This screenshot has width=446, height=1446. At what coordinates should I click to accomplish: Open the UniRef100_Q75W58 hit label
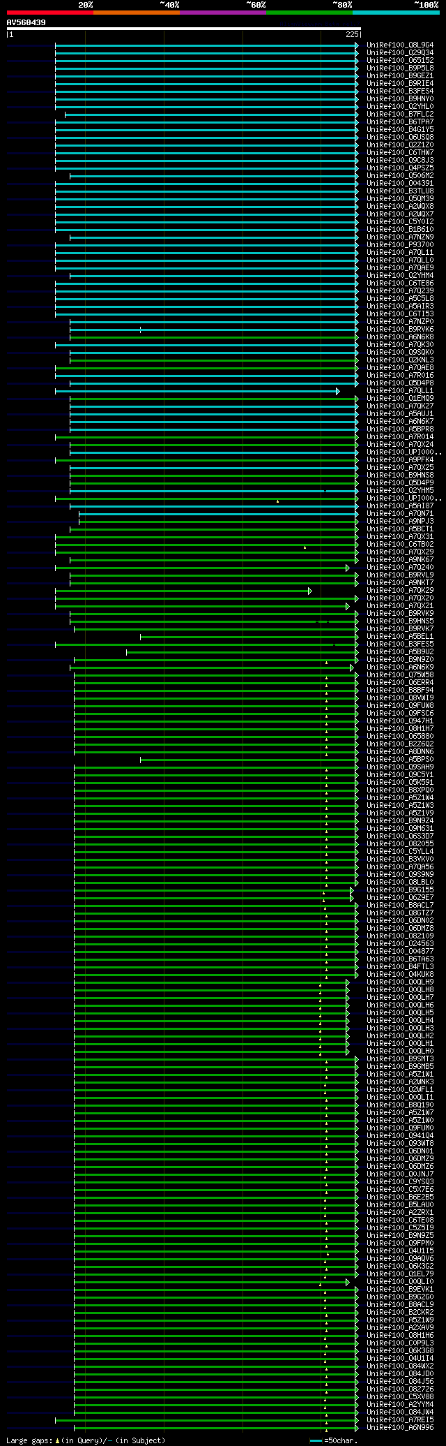[400, 675]
